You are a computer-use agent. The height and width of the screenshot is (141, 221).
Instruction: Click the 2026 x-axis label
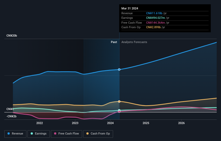pyautogui.click(x=181, y=123)
